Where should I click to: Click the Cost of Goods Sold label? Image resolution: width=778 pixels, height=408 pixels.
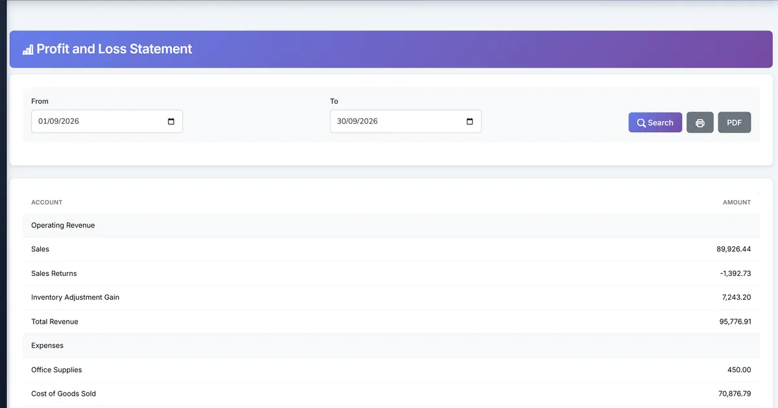[64, 394]
